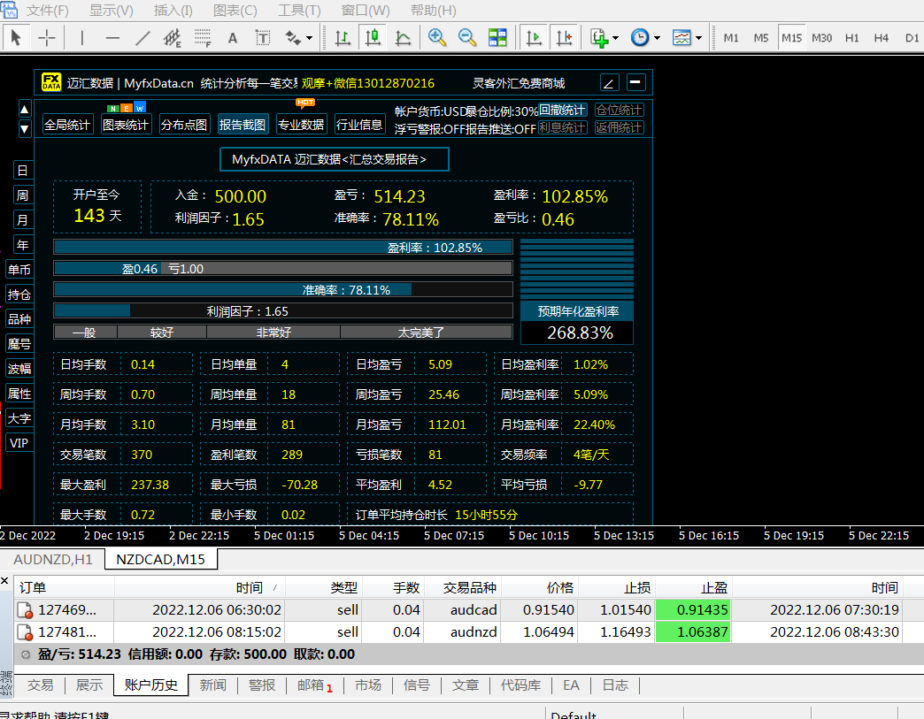Viewport: 924px width, 719px height.
Task: Open the chart templates dropdown
Action: pos(687,38)
